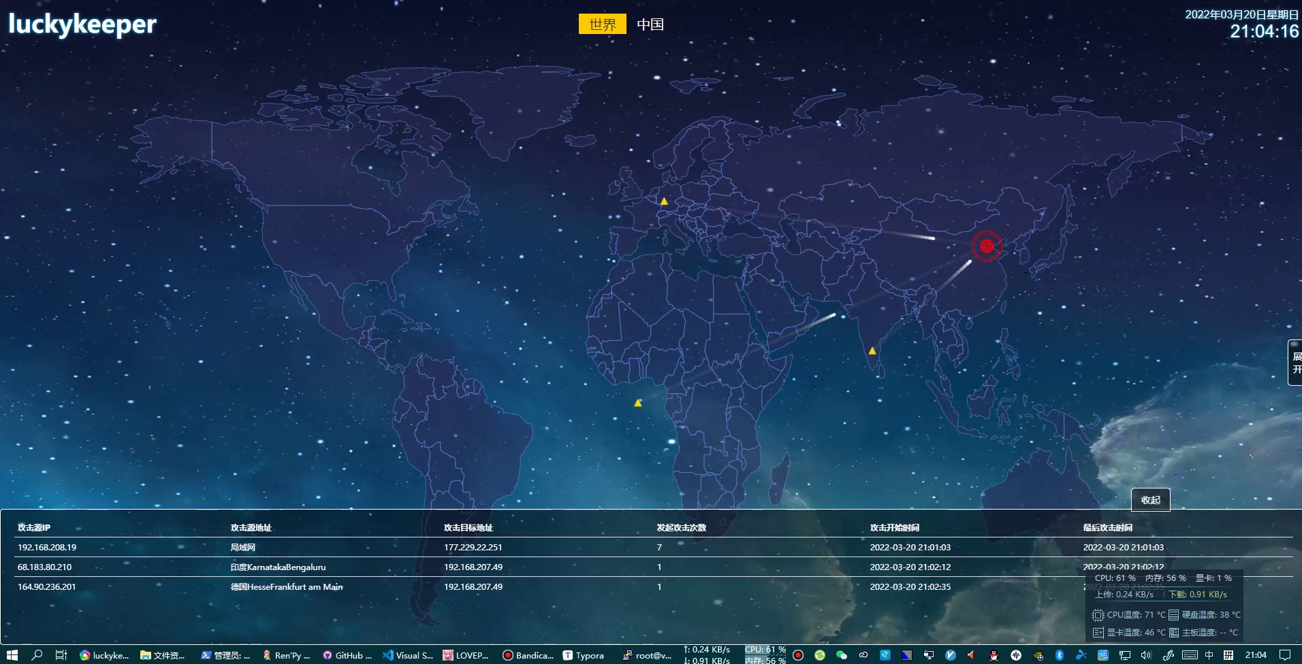Open the Typora taskbar window
This screenshot has width=1302, height=664.
[583, 655]
